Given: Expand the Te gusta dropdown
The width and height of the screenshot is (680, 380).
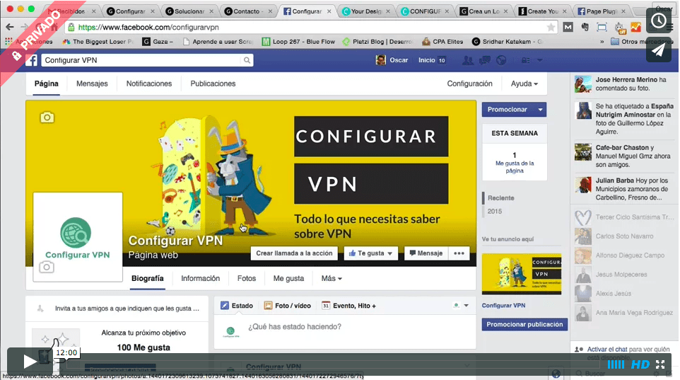Looking at the screenshot, I should point(371,253).
